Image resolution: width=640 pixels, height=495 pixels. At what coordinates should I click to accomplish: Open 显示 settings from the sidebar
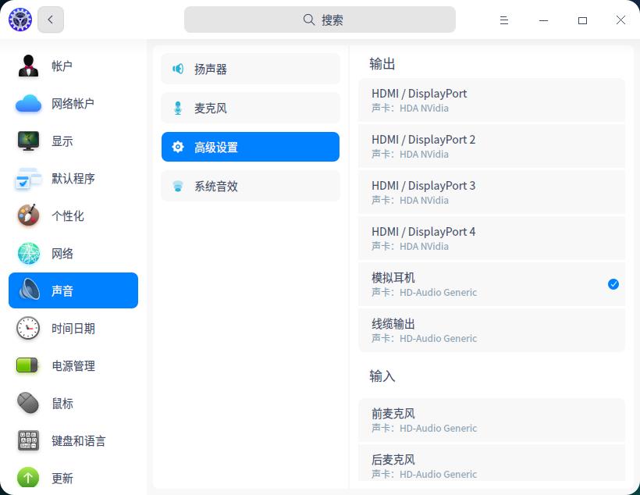tap(62, 141)
